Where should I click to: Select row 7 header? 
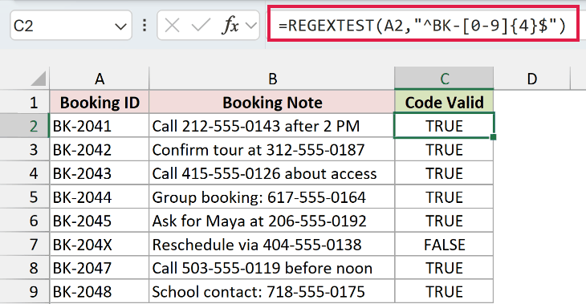[x=25, y=245]
